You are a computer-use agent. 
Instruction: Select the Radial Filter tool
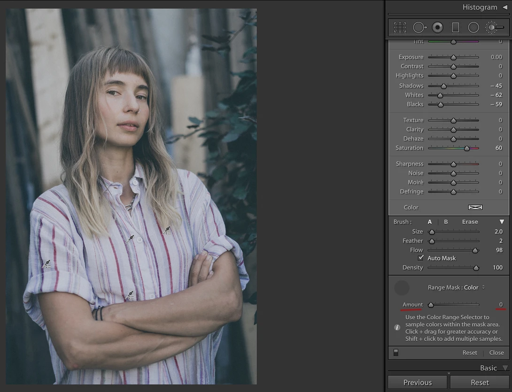(x=473, y=27)
